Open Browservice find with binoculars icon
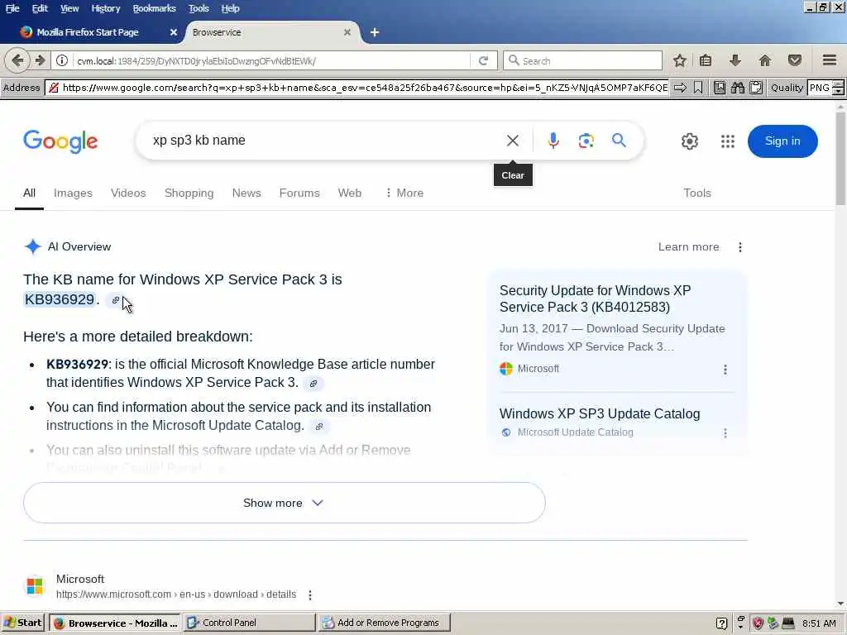847x635 pixels. [x=737, y=88]
